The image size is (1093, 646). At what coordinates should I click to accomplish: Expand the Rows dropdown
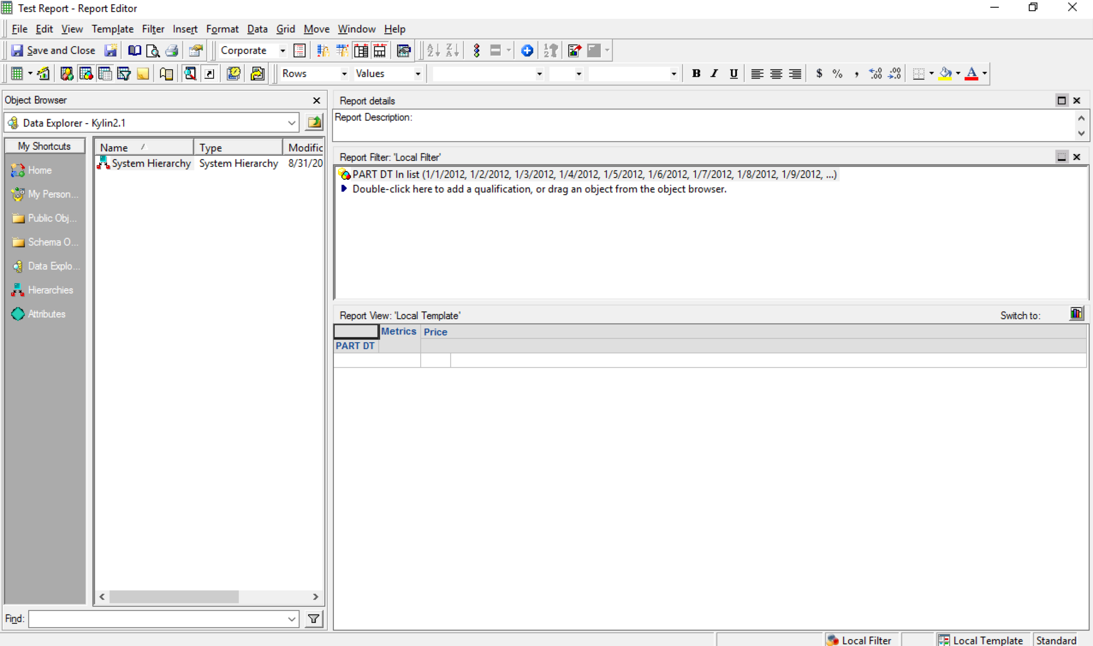[344, 74]
